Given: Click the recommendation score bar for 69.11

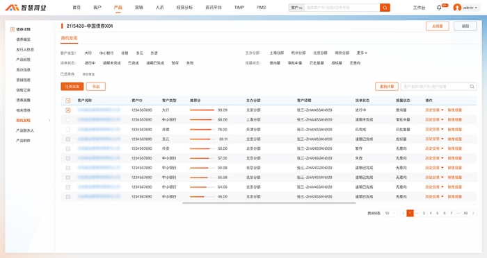Looking at the screenshot, I should (202, 139).
